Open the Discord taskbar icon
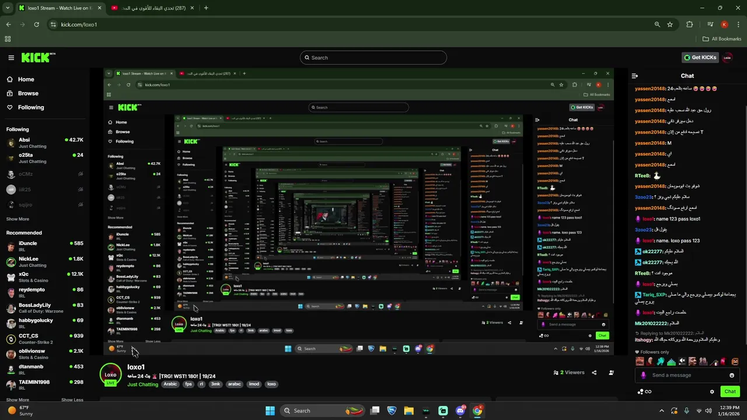This screenshot has height=420, width=747. click(460, 411)
